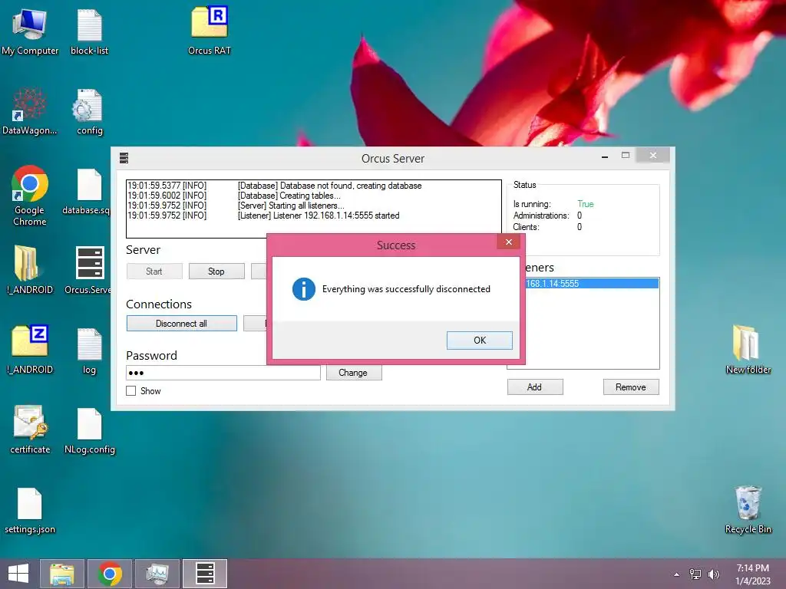Select the NLog.config file icon
Image resolution: width=786 pixels, height=589 pixels.
[x=89, y=431]
